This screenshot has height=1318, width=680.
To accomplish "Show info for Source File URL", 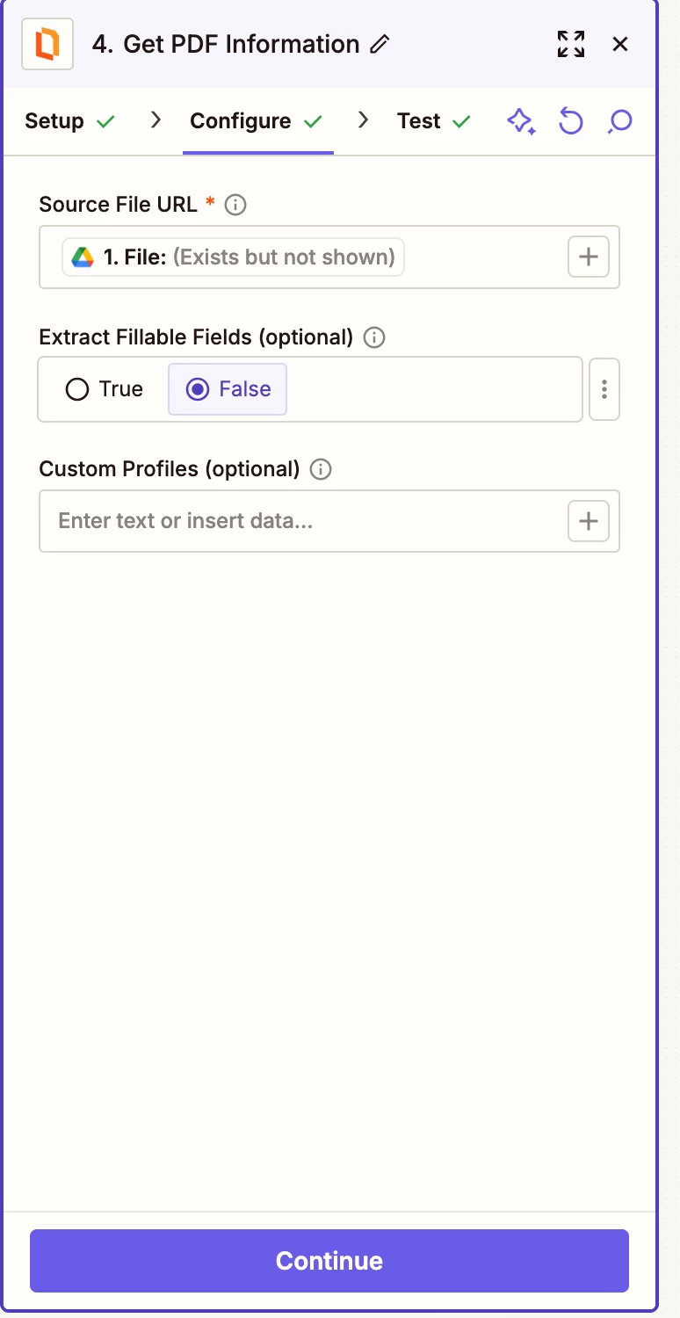I will pyautogui.click(x=235, y=205).
